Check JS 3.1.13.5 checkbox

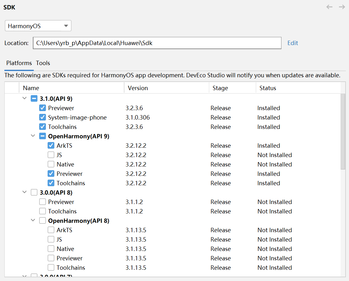point(51,239)
